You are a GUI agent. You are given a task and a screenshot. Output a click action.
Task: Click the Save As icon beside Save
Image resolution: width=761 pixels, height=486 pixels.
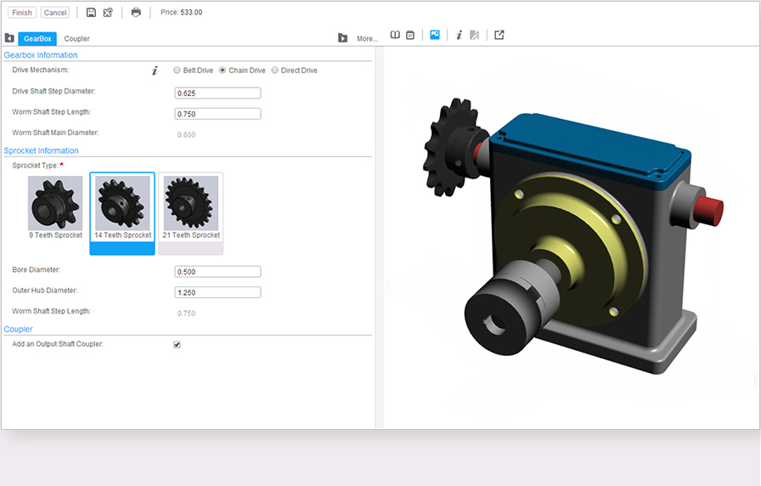click(108, 13)
